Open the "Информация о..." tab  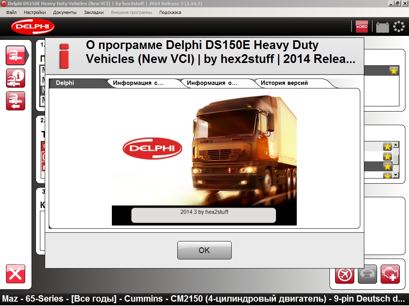pos(212,83)
